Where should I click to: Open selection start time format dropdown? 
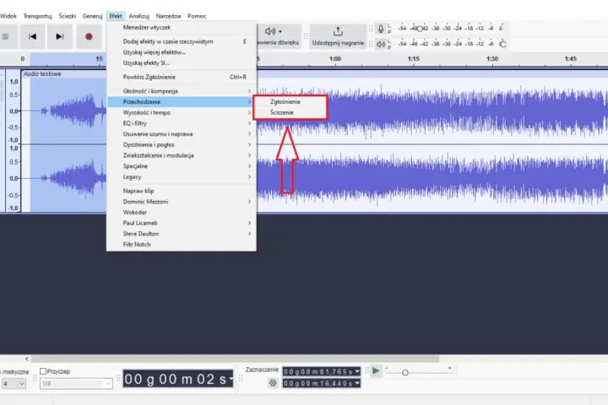pyautogui.click(x=357, y=371)
